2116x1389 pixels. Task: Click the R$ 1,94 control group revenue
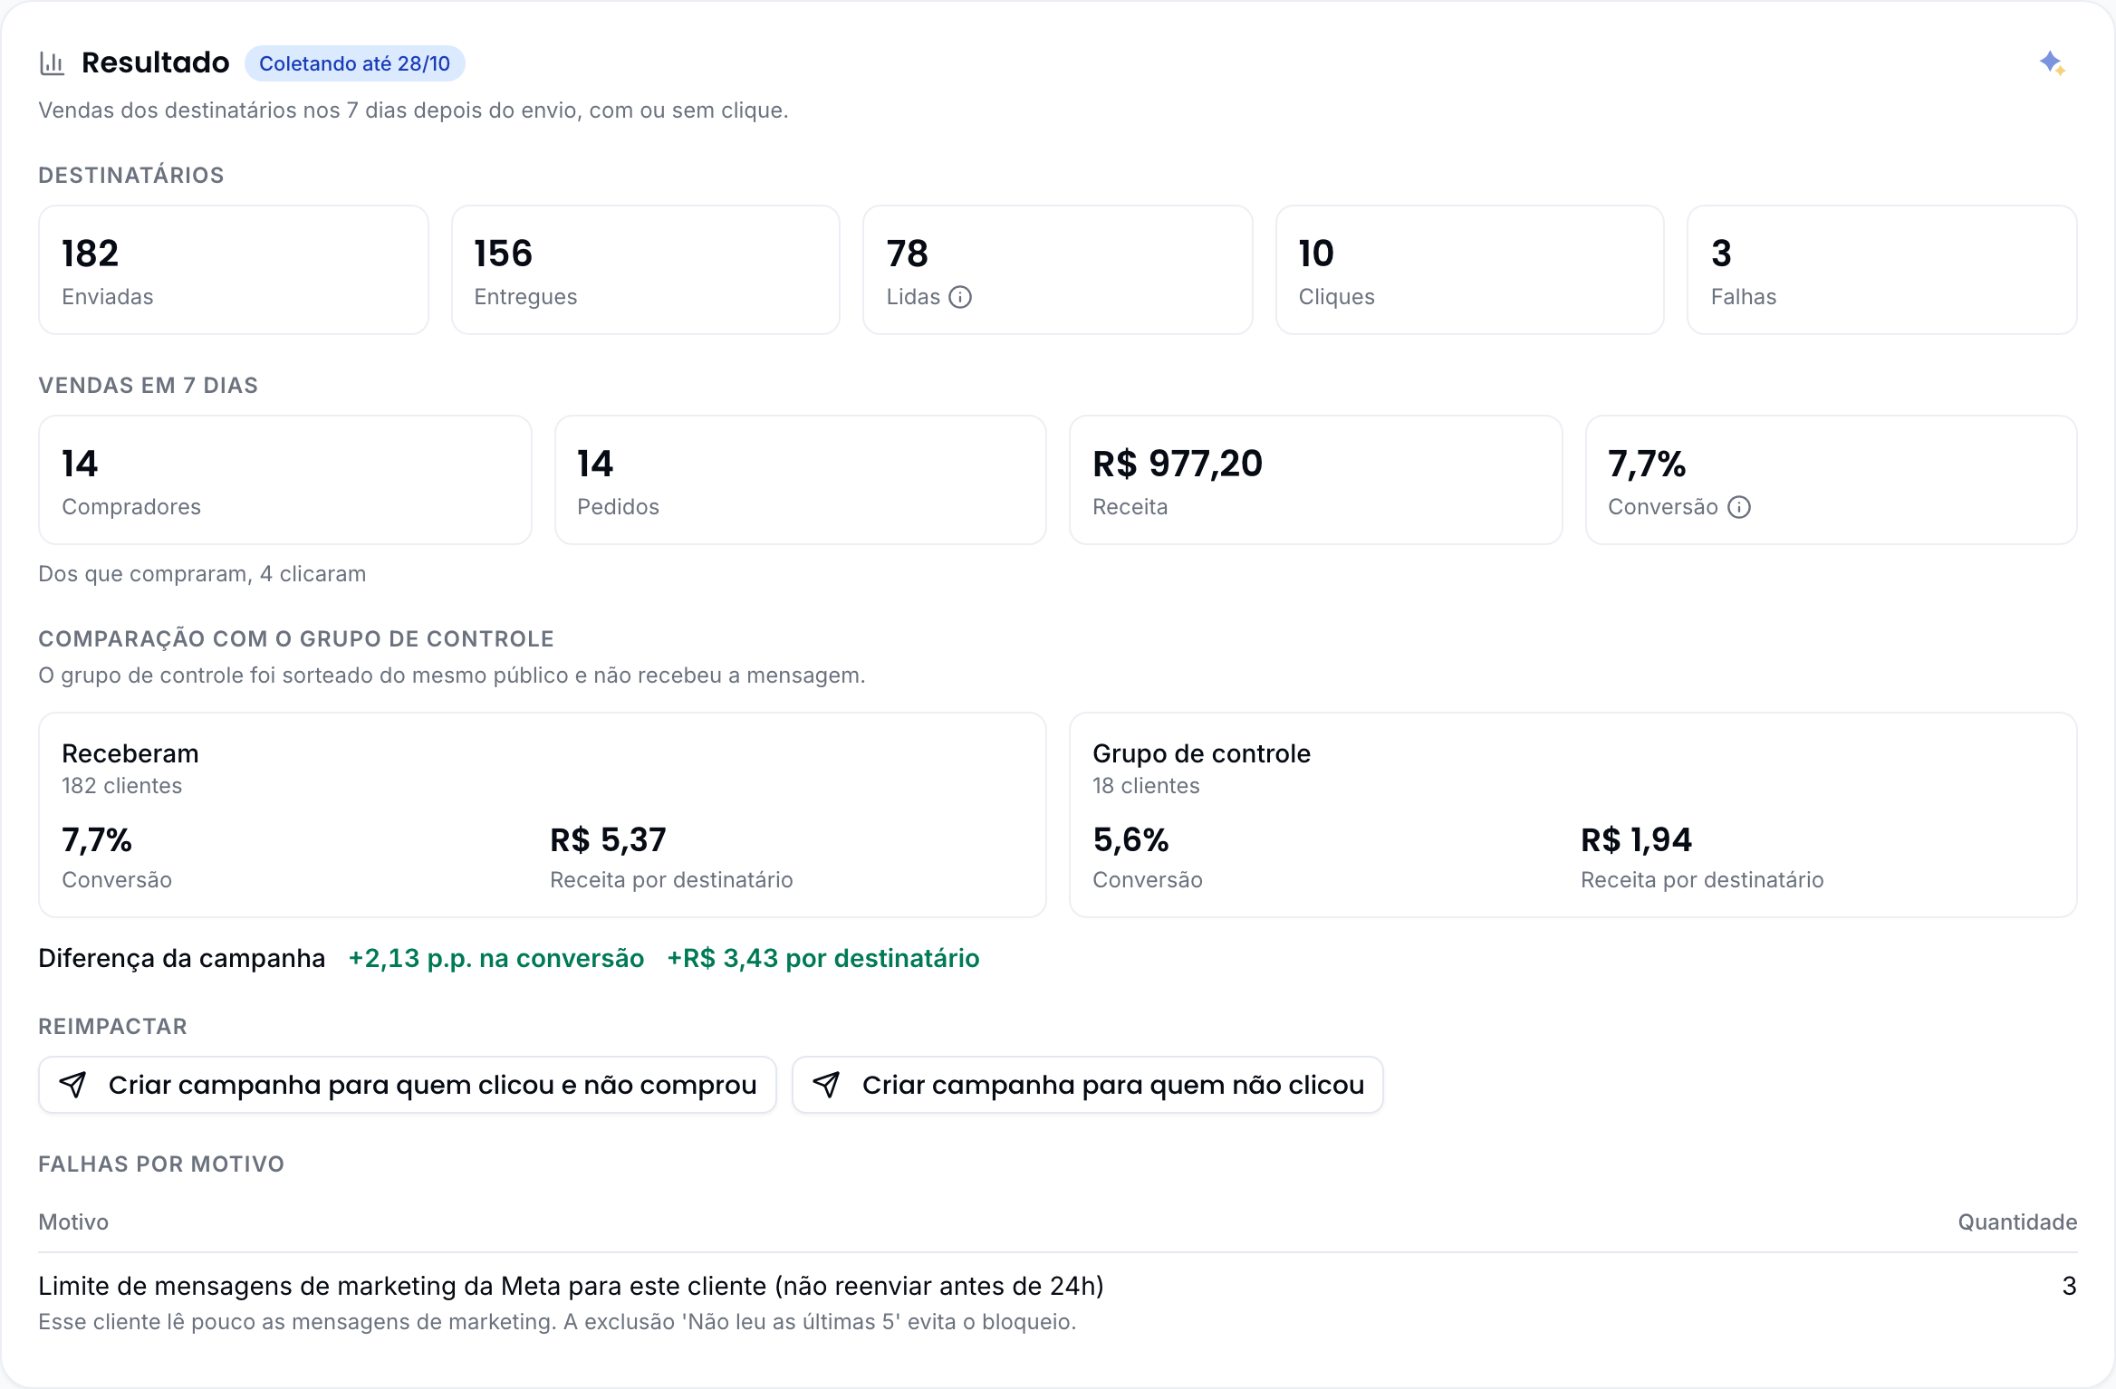(1636, 840)
